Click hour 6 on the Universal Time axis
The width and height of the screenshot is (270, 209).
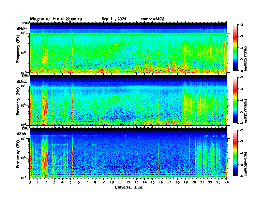pyautogui.click(x=79, y=182)
